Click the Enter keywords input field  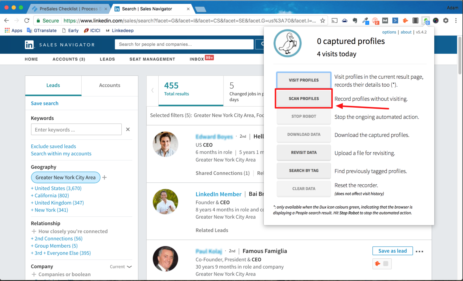point(76,129)
